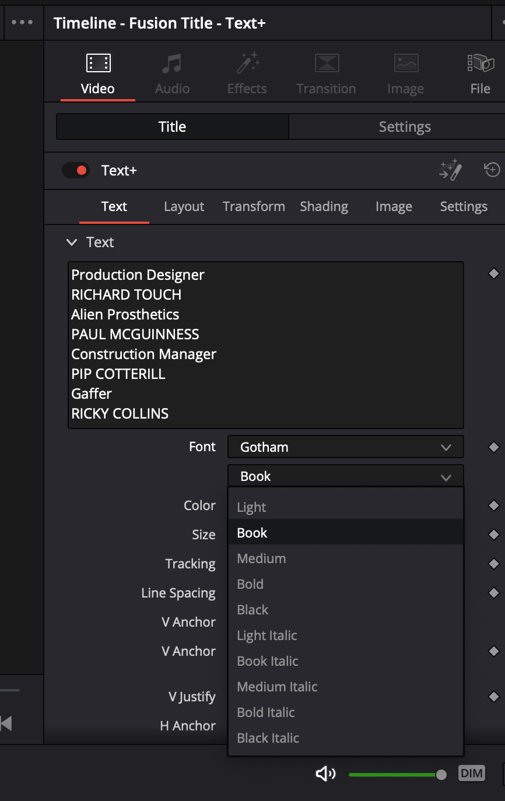Open the Image inspector tab
Screen dimensions: 505x801
pos(405,75)
